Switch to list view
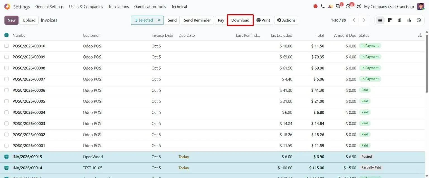This screenshot has height=178, width=429. (380, 20)
